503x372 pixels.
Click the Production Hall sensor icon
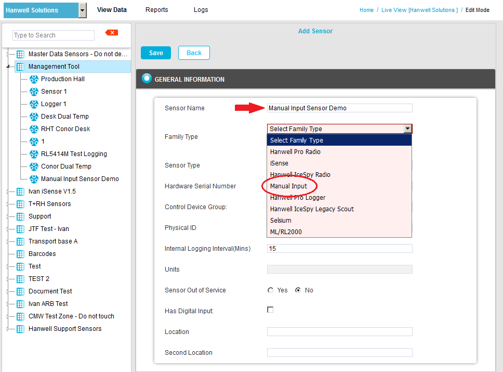point(34,79)
